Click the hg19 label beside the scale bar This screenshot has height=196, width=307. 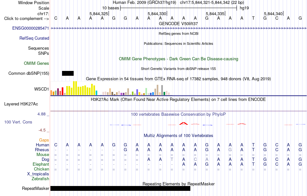pos(244,8)
